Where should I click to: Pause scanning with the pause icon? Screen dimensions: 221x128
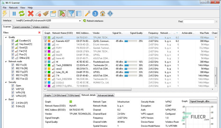(14, 14)
